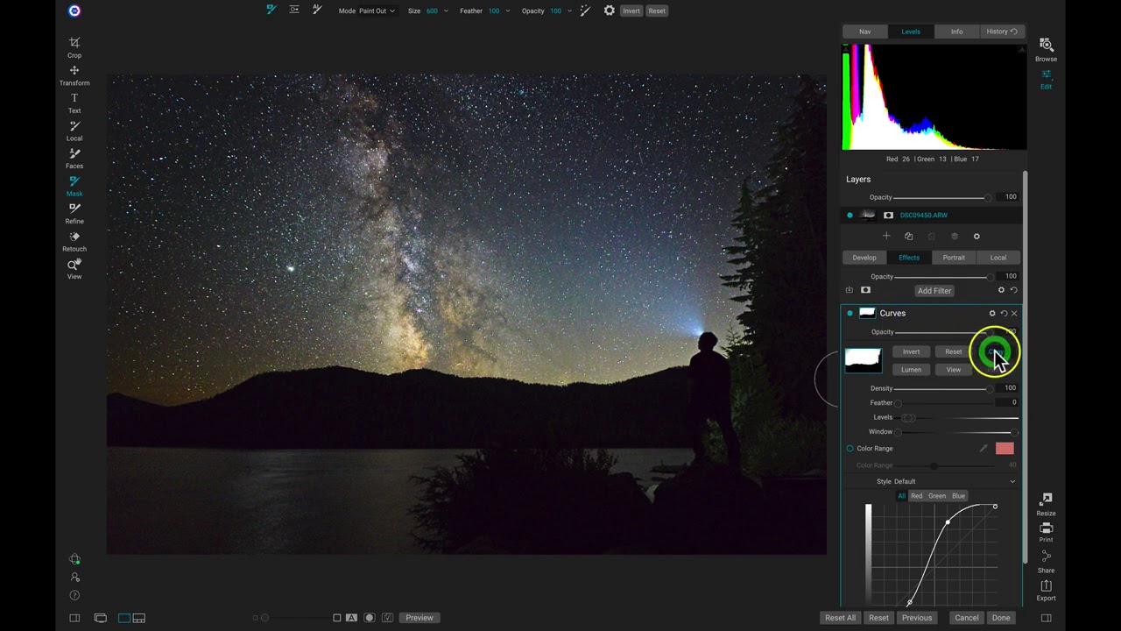Click the mask View button
The image size is (1121, 631).
[x=954, y=370]
